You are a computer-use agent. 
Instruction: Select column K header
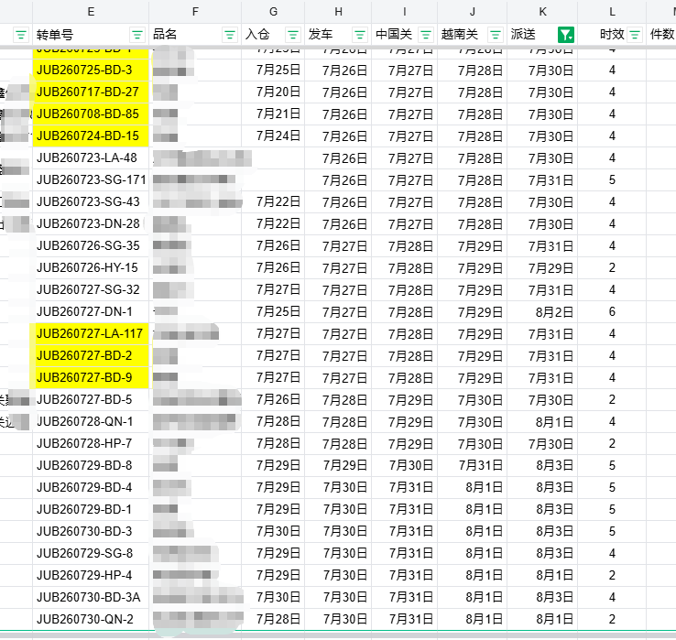542,12
